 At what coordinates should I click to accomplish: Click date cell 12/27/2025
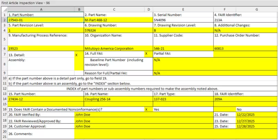[x=257, y=121]
